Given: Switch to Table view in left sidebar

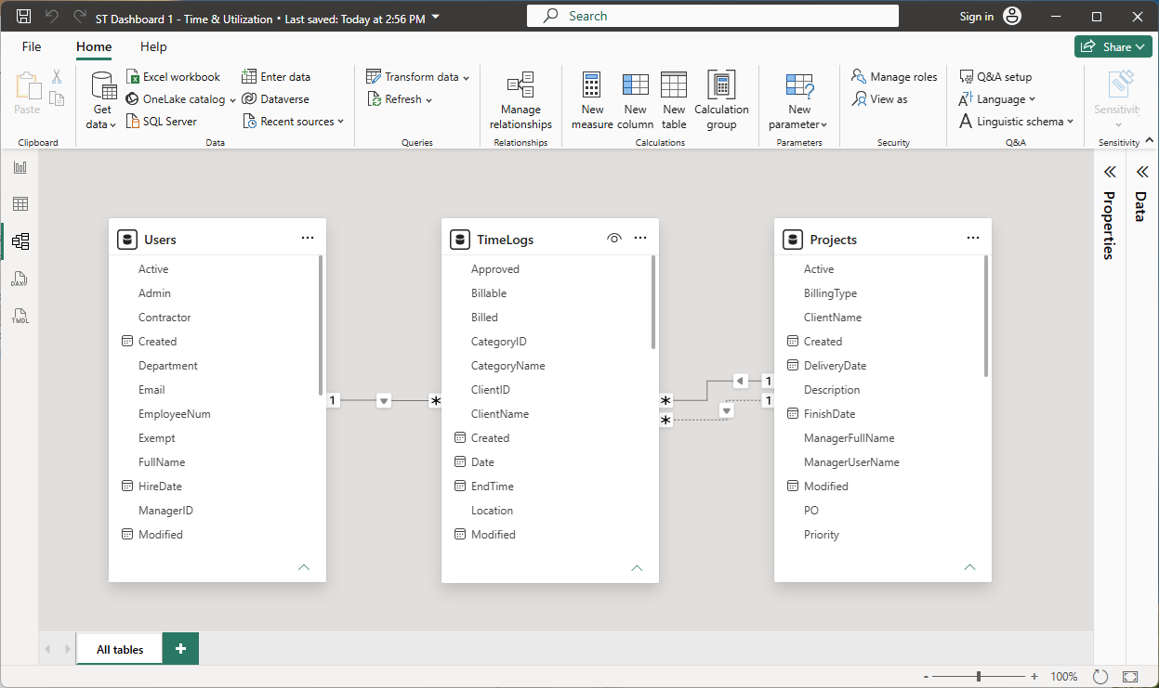Looking at the screenshot, I should (20, 204).
